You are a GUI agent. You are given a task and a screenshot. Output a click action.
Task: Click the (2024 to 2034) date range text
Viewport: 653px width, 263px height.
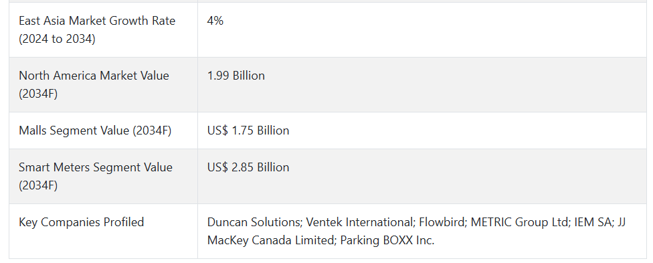coord(57,39)
